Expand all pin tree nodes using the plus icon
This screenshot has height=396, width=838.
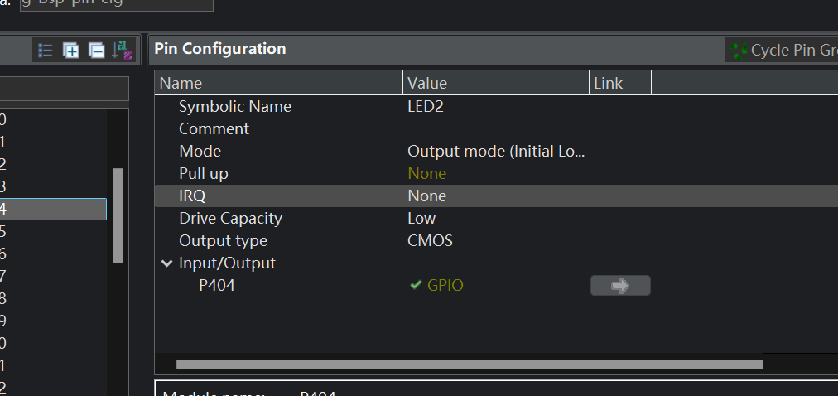[70, 51]
